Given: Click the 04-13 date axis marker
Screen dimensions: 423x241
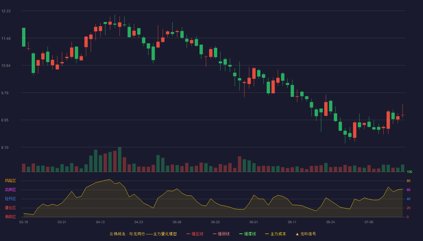Looking at the screenshot, I should point(100,222).
